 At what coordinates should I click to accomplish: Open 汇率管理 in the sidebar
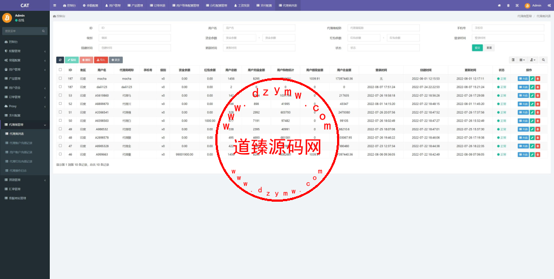(x=25, y=189)
